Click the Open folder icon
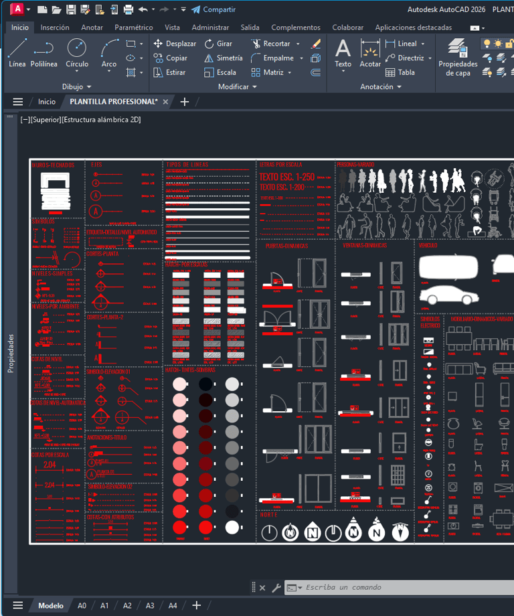 point(56,9)
